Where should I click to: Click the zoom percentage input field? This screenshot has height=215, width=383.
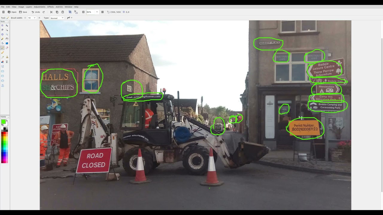click(91, 12)
